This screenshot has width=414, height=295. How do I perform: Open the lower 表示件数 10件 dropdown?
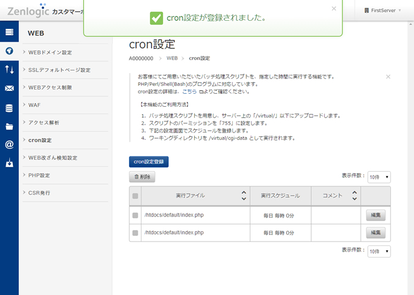tap(379, 251)
